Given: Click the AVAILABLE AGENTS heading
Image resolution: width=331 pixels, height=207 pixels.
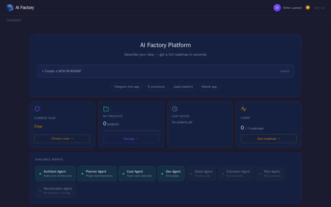Looking at the screenshot, I should click(49, 159).
